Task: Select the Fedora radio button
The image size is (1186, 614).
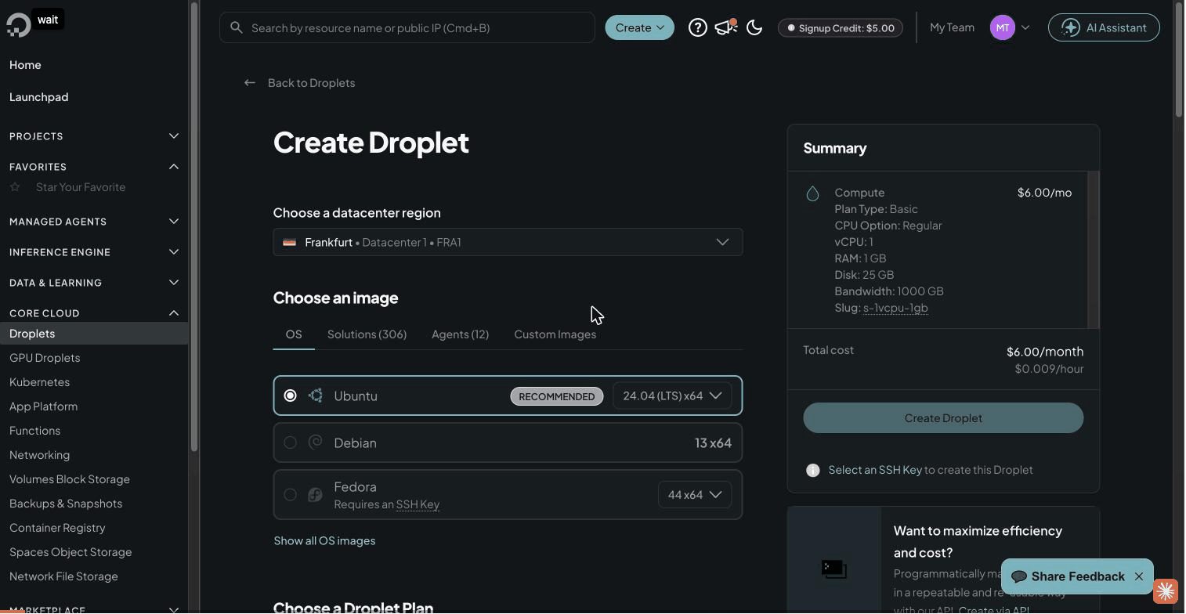Action: coord(290,495)
